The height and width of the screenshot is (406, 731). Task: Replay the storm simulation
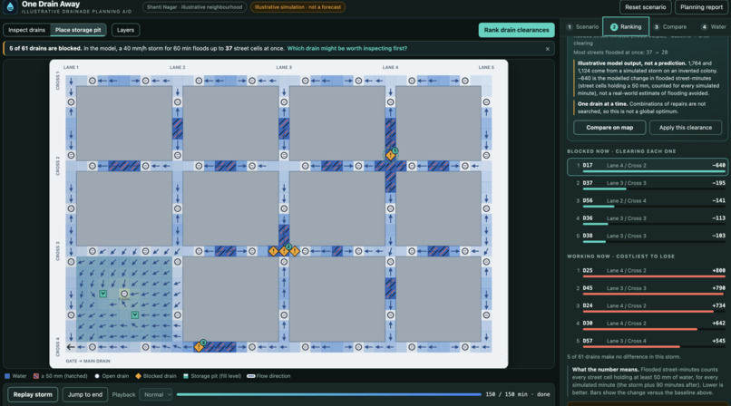(33, 395)
